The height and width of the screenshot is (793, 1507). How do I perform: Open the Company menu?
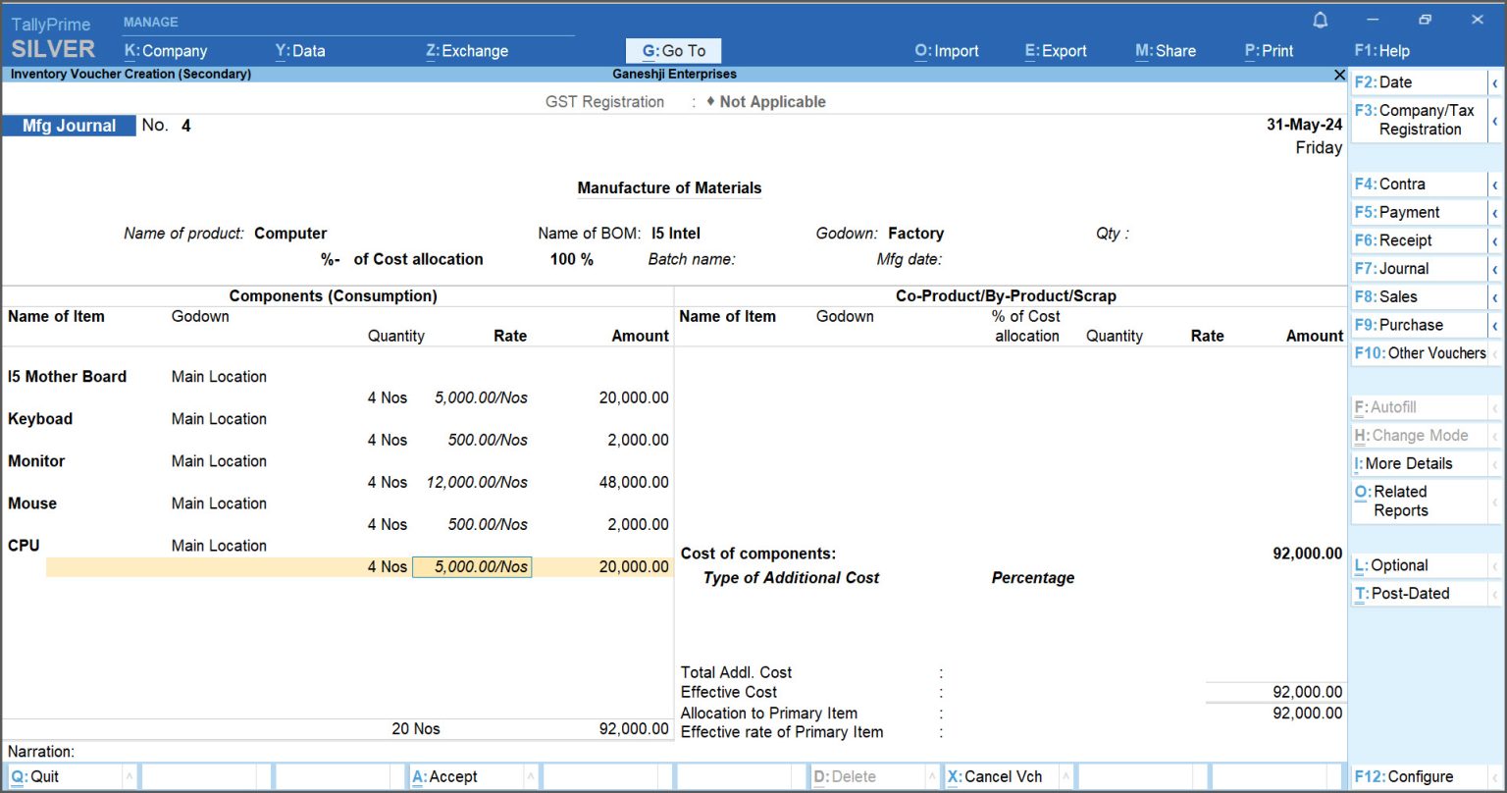tap(166, 51)
